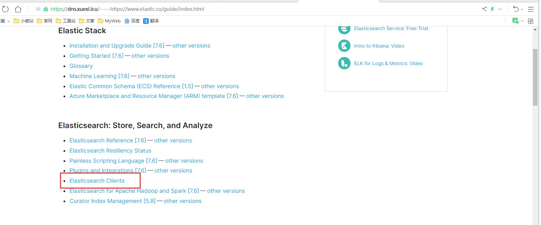This screenshot has height=225, width=541.
Task: Click the browser reload button
Action: click(x=5, y=9)
